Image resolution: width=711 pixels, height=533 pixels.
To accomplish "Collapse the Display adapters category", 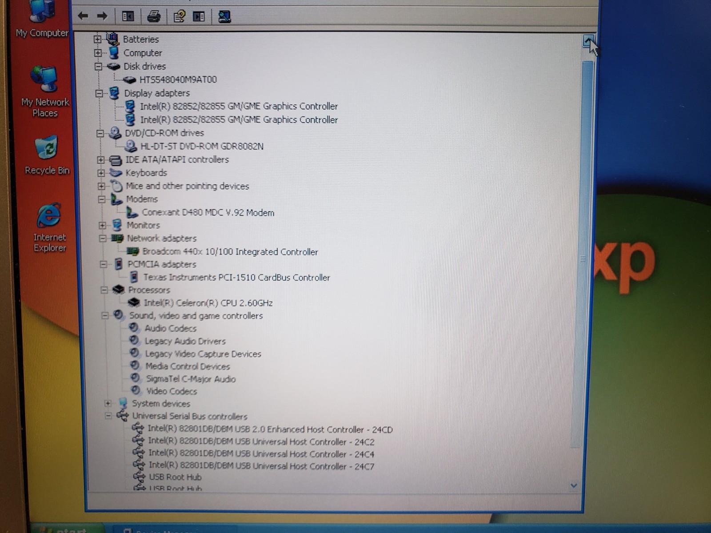I will click(99, 93).
